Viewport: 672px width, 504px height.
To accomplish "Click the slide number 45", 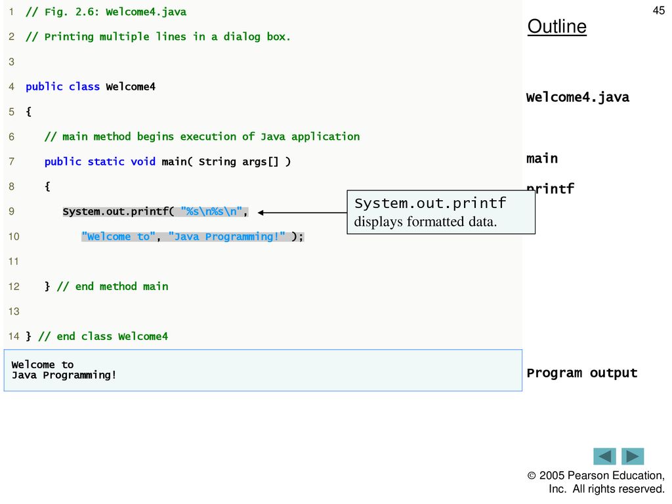I will click(659, 10).
